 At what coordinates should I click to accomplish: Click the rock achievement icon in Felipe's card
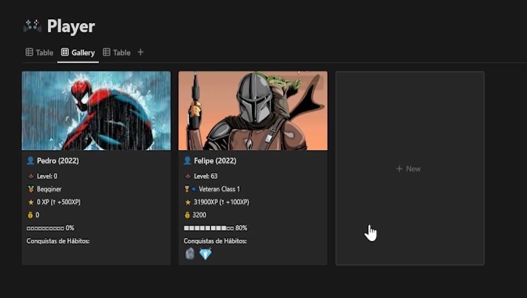(x=190, y=254)
